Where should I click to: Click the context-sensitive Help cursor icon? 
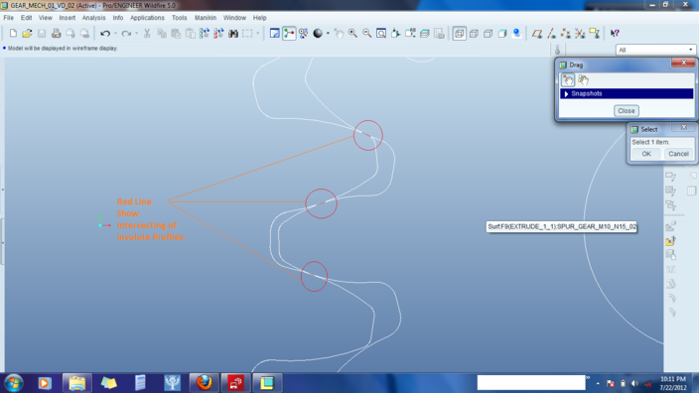[x=615, y=34]
